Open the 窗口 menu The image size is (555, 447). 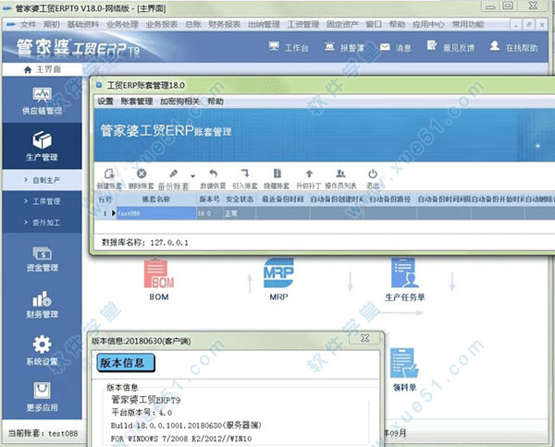374,24
